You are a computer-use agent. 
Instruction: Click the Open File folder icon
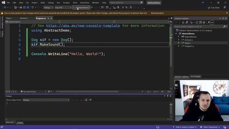pyautogui.click(x=21, y=8)
